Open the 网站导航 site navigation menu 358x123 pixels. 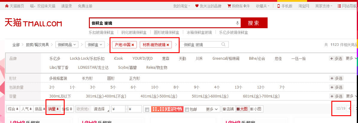click(347, 6)
